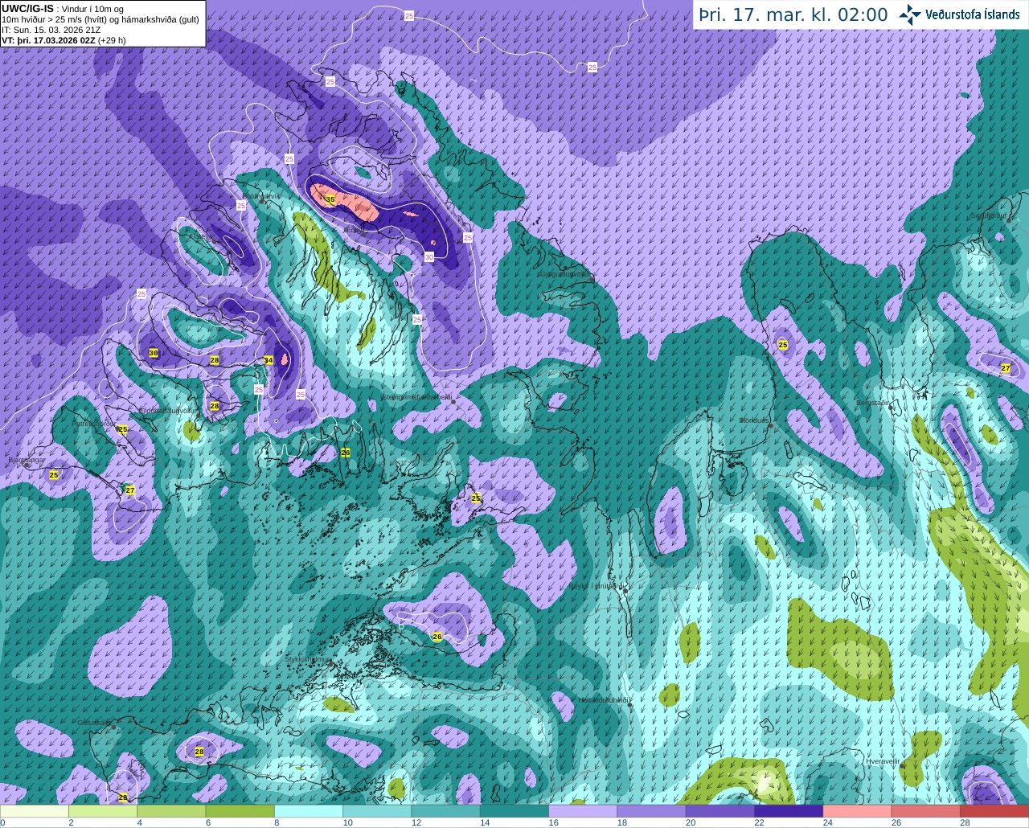Viewport: 1029px width, 828px height.
Task: Click yellow 27 marker south of Patreksfjörður
Action: (x=130, y=490)
